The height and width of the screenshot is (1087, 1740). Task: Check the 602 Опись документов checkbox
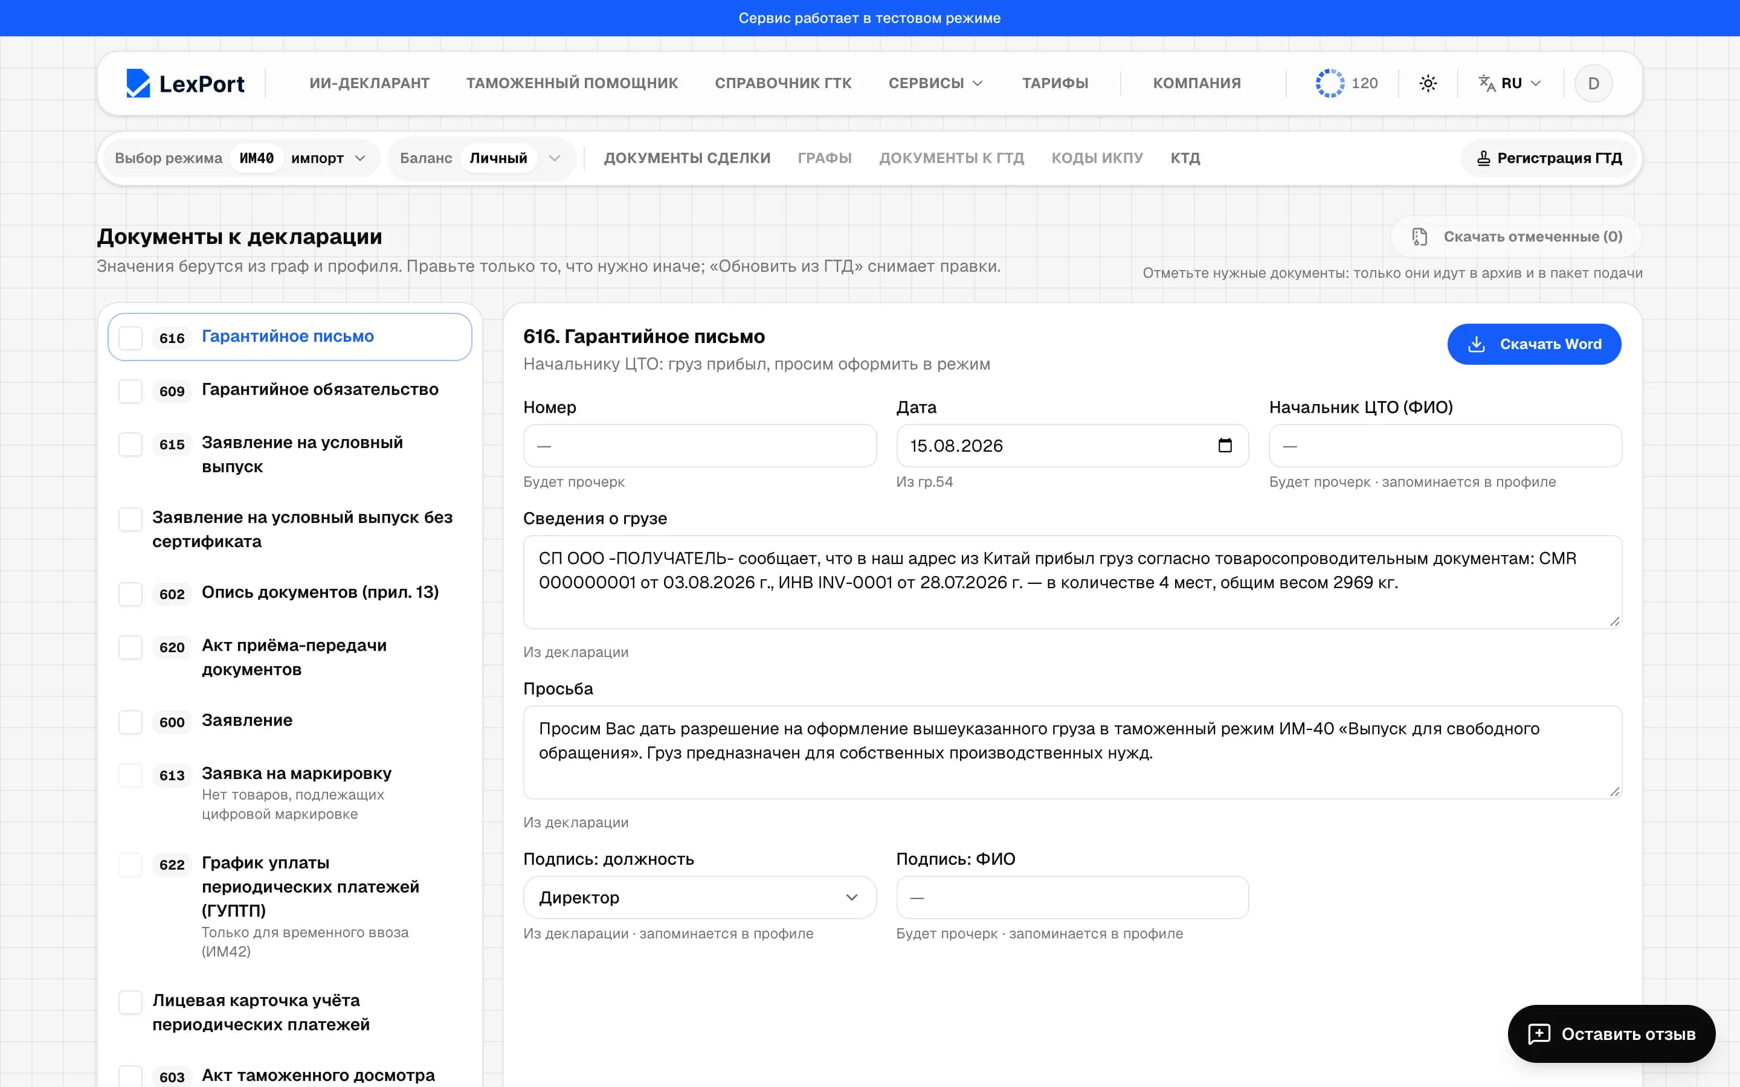(131, 594)
